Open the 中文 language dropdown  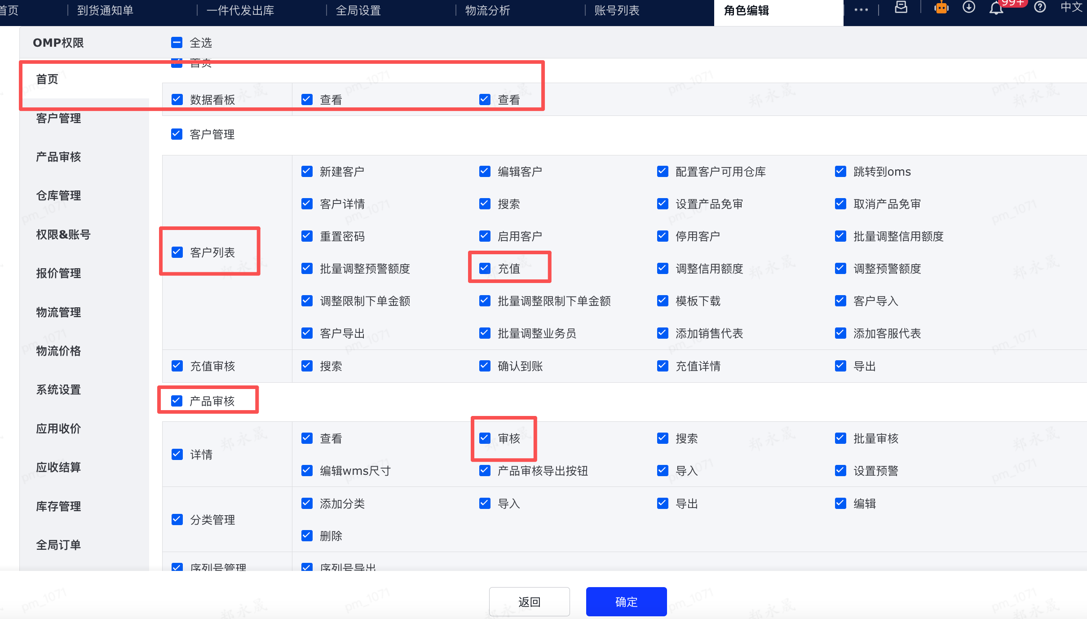click(1071, 7)
